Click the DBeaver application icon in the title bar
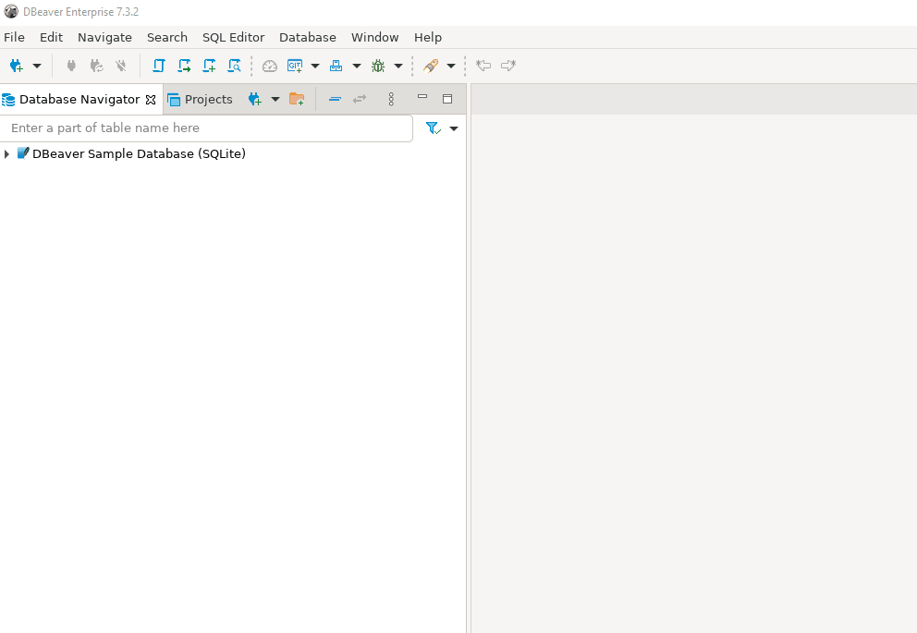The width and height of the screenshot is (917, 633). (x=11, y=12)
